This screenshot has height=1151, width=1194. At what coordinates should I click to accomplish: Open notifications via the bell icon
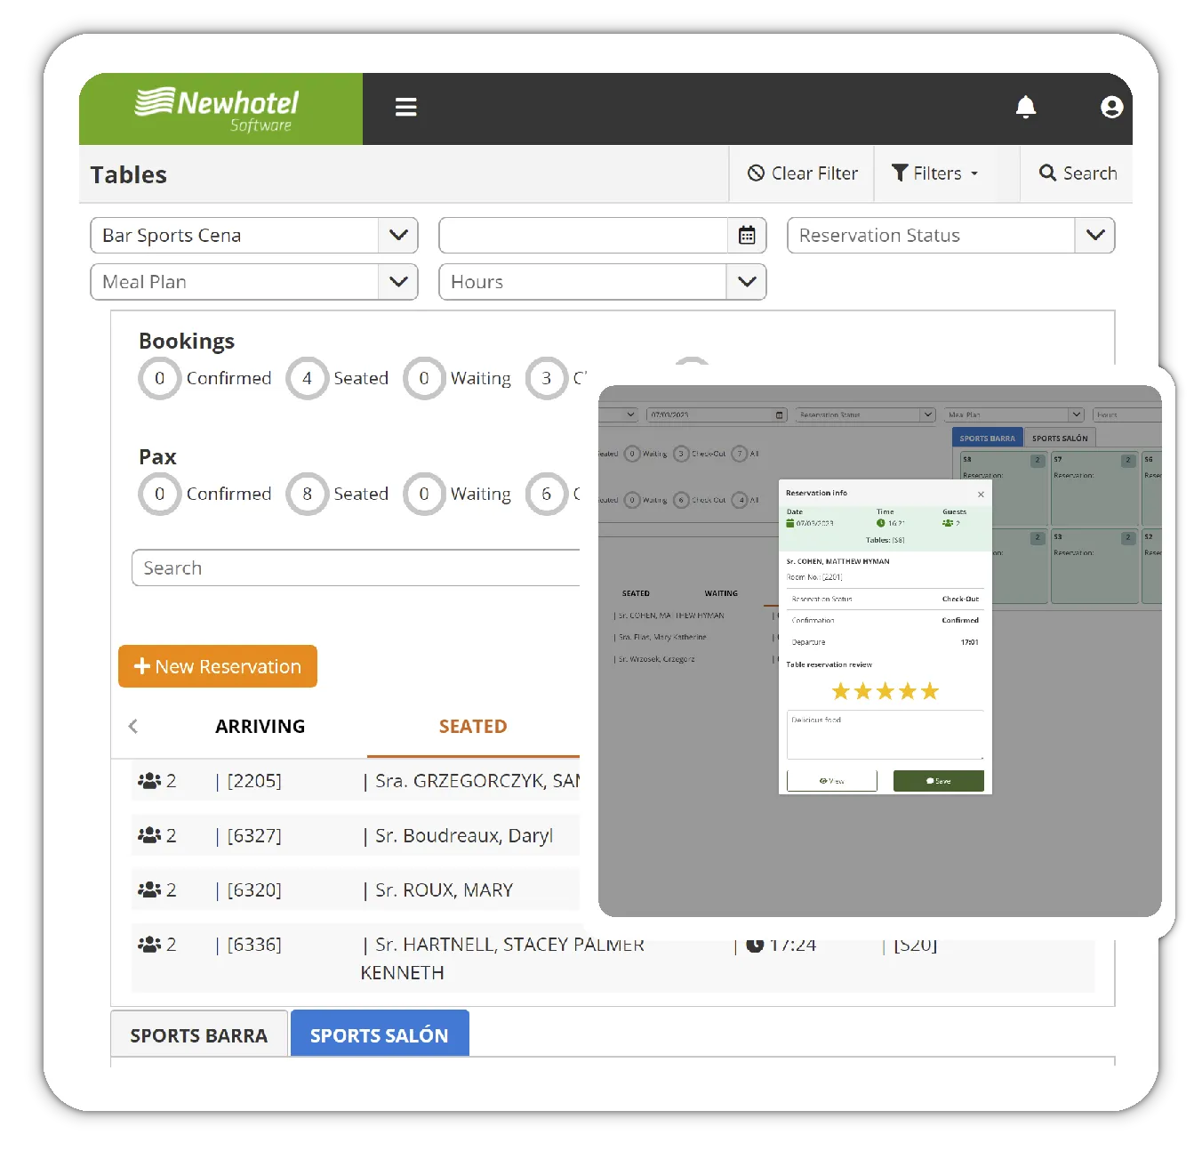[1026, 107]
